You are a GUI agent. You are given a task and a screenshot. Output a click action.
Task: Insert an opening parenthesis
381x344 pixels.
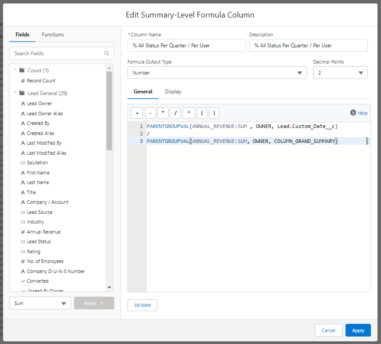pos(202,113)
